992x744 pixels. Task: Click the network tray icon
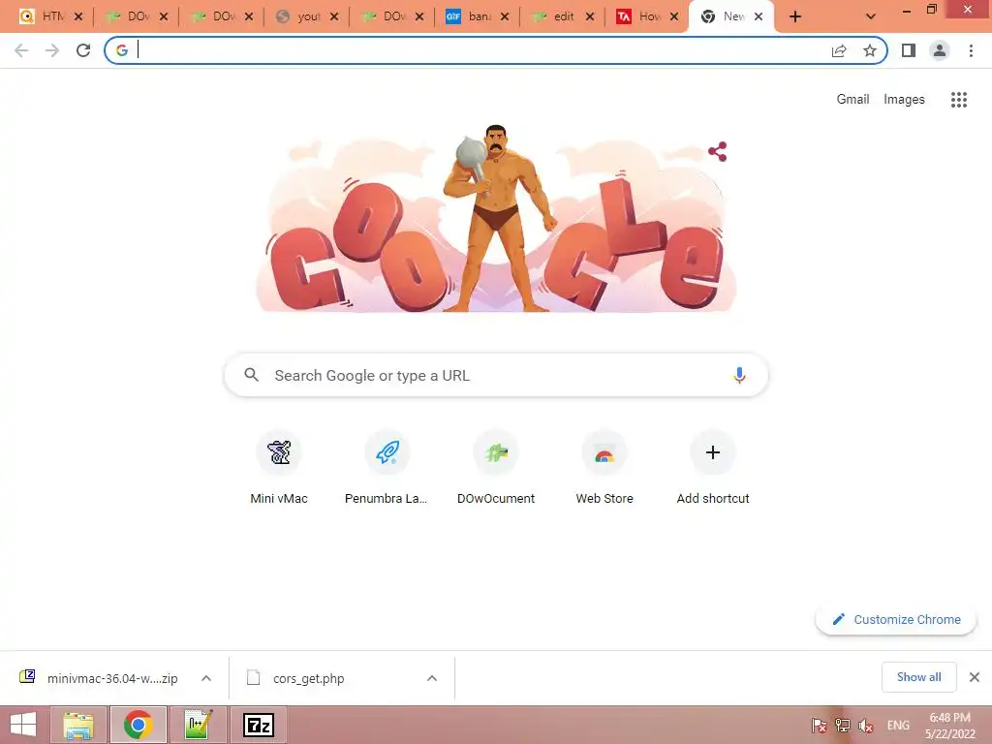point(842,725)
